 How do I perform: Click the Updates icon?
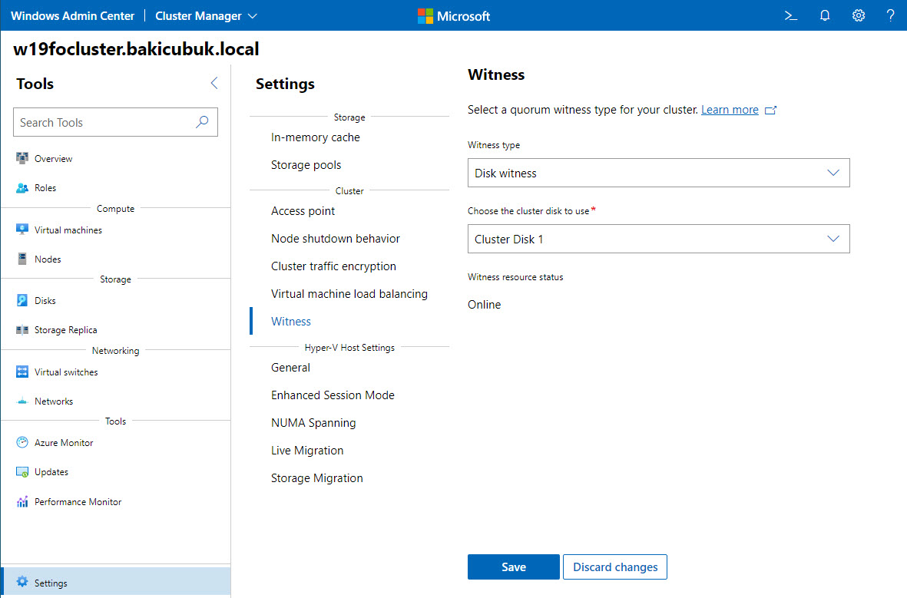click(x=22, y=472)
